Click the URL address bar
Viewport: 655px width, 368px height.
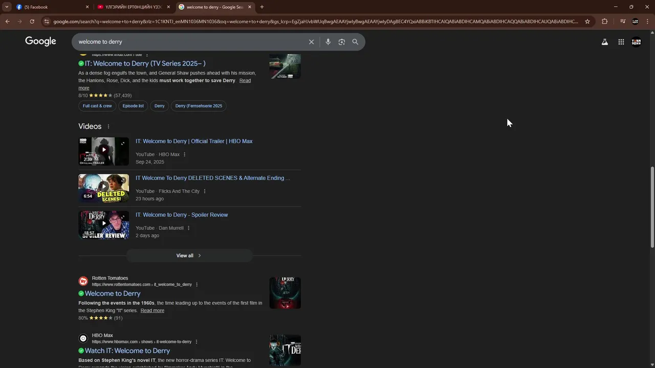coord(315,21)
